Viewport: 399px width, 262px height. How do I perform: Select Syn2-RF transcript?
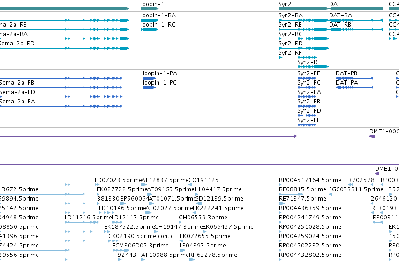(298, 58)
